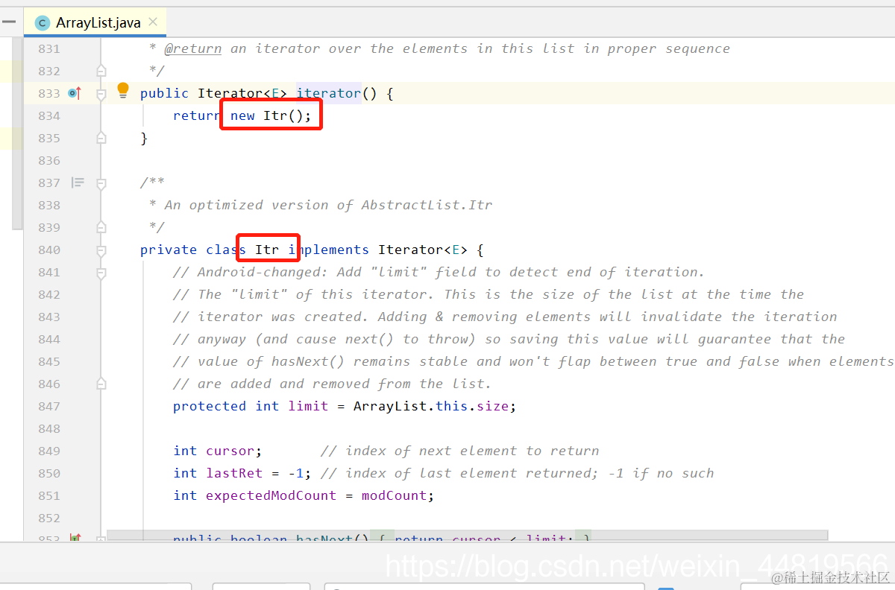Click the toggle rendered doc icon on line 837
The height and width of the screenshot is (590, 895).
click(x=78, y=183)
